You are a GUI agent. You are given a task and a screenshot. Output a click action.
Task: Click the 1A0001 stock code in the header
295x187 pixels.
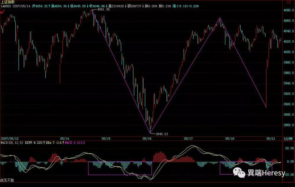[x=6, y=6]
